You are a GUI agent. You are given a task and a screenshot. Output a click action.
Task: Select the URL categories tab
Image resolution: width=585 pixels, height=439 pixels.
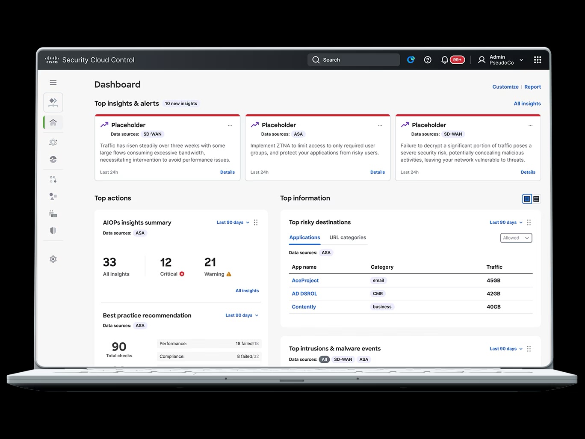348,237
